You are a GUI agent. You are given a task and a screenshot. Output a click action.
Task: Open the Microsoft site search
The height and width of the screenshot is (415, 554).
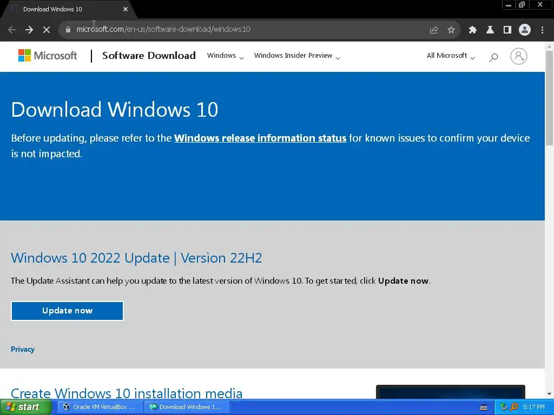click(493, 56)
